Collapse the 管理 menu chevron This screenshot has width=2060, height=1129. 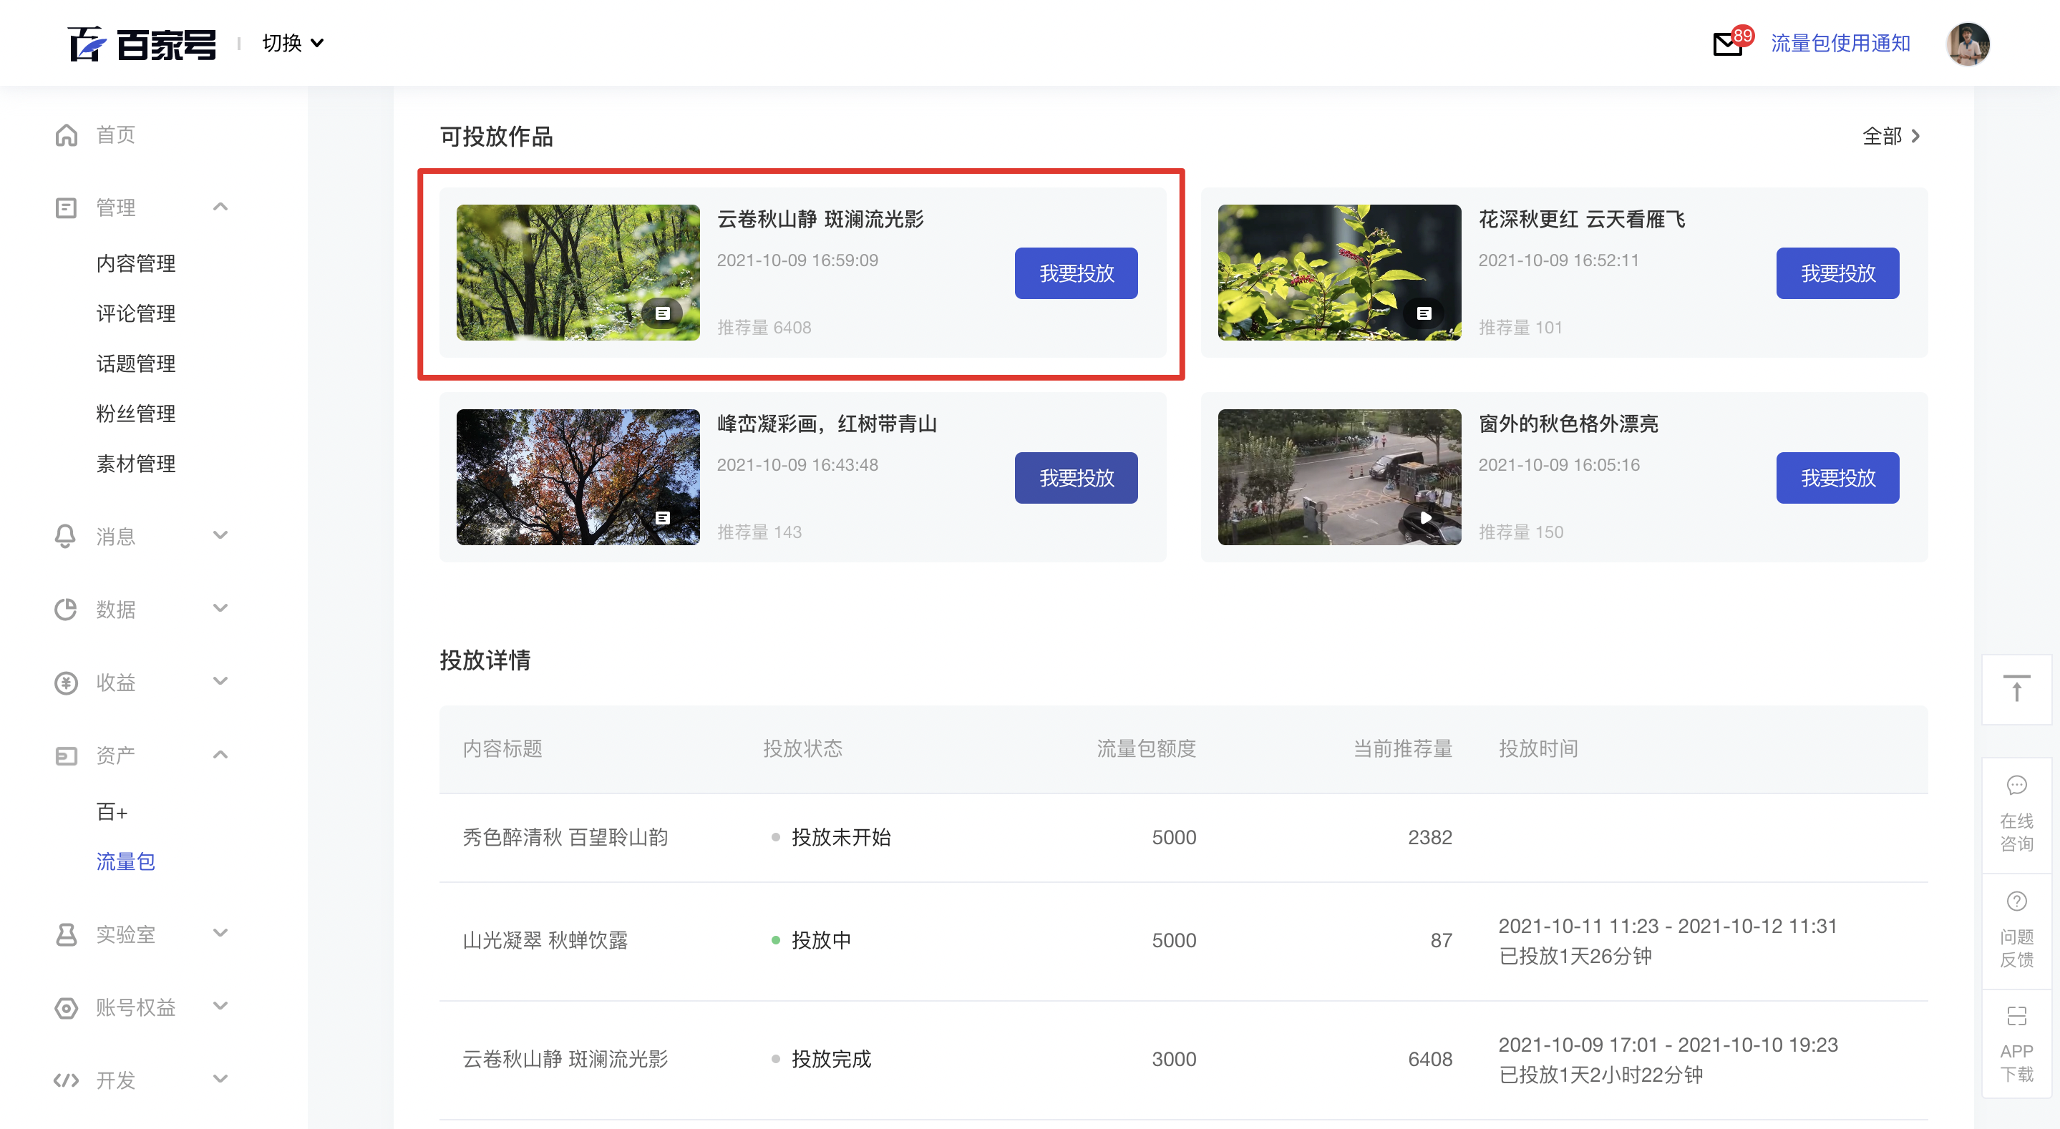tap(220, 207)
